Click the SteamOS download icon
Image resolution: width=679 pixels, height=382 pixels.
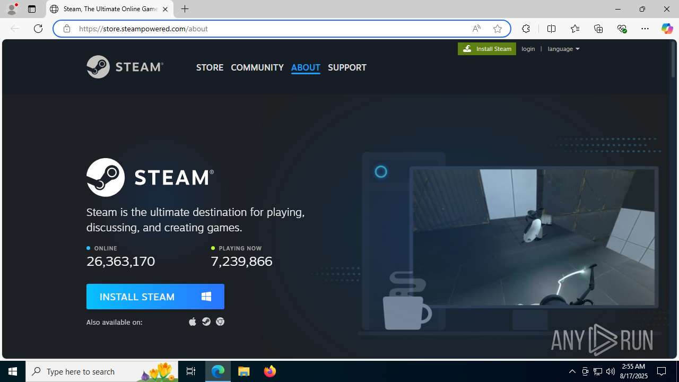pos(206,322)
